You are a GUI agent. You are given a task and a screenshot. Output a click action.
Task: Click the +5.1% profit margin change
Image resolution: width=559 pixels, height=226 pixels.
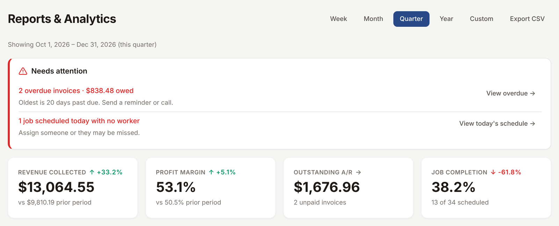tap(226, 172)
